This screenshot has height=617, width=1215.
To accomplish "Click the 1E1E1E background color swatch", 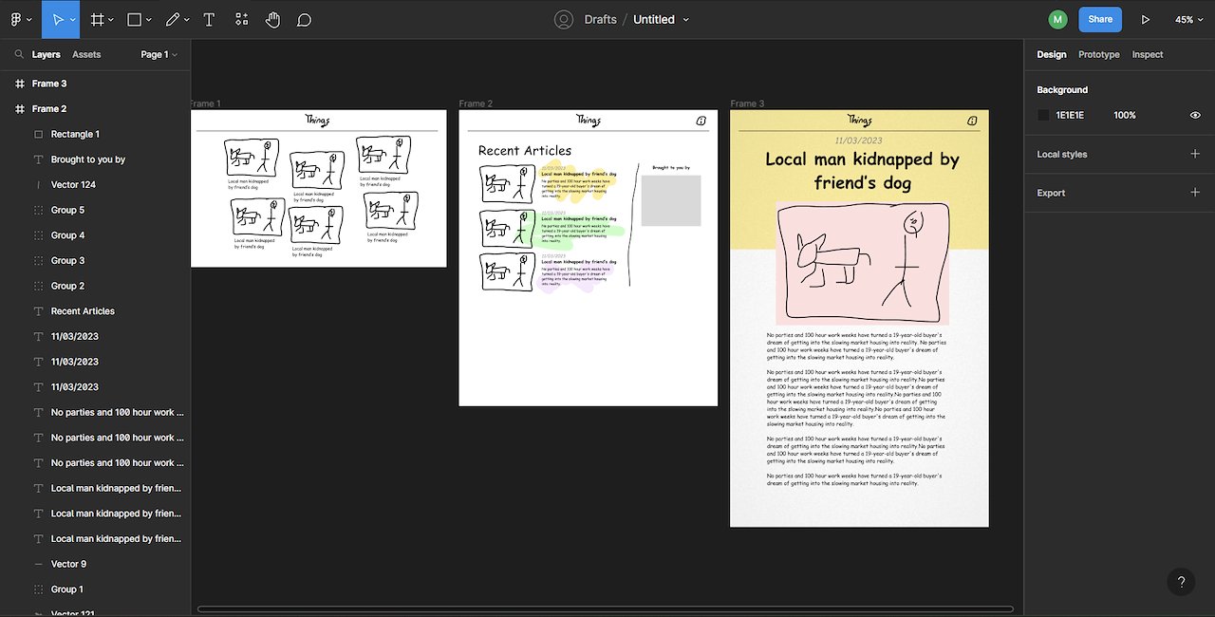I will click(x=1044, y=115).
